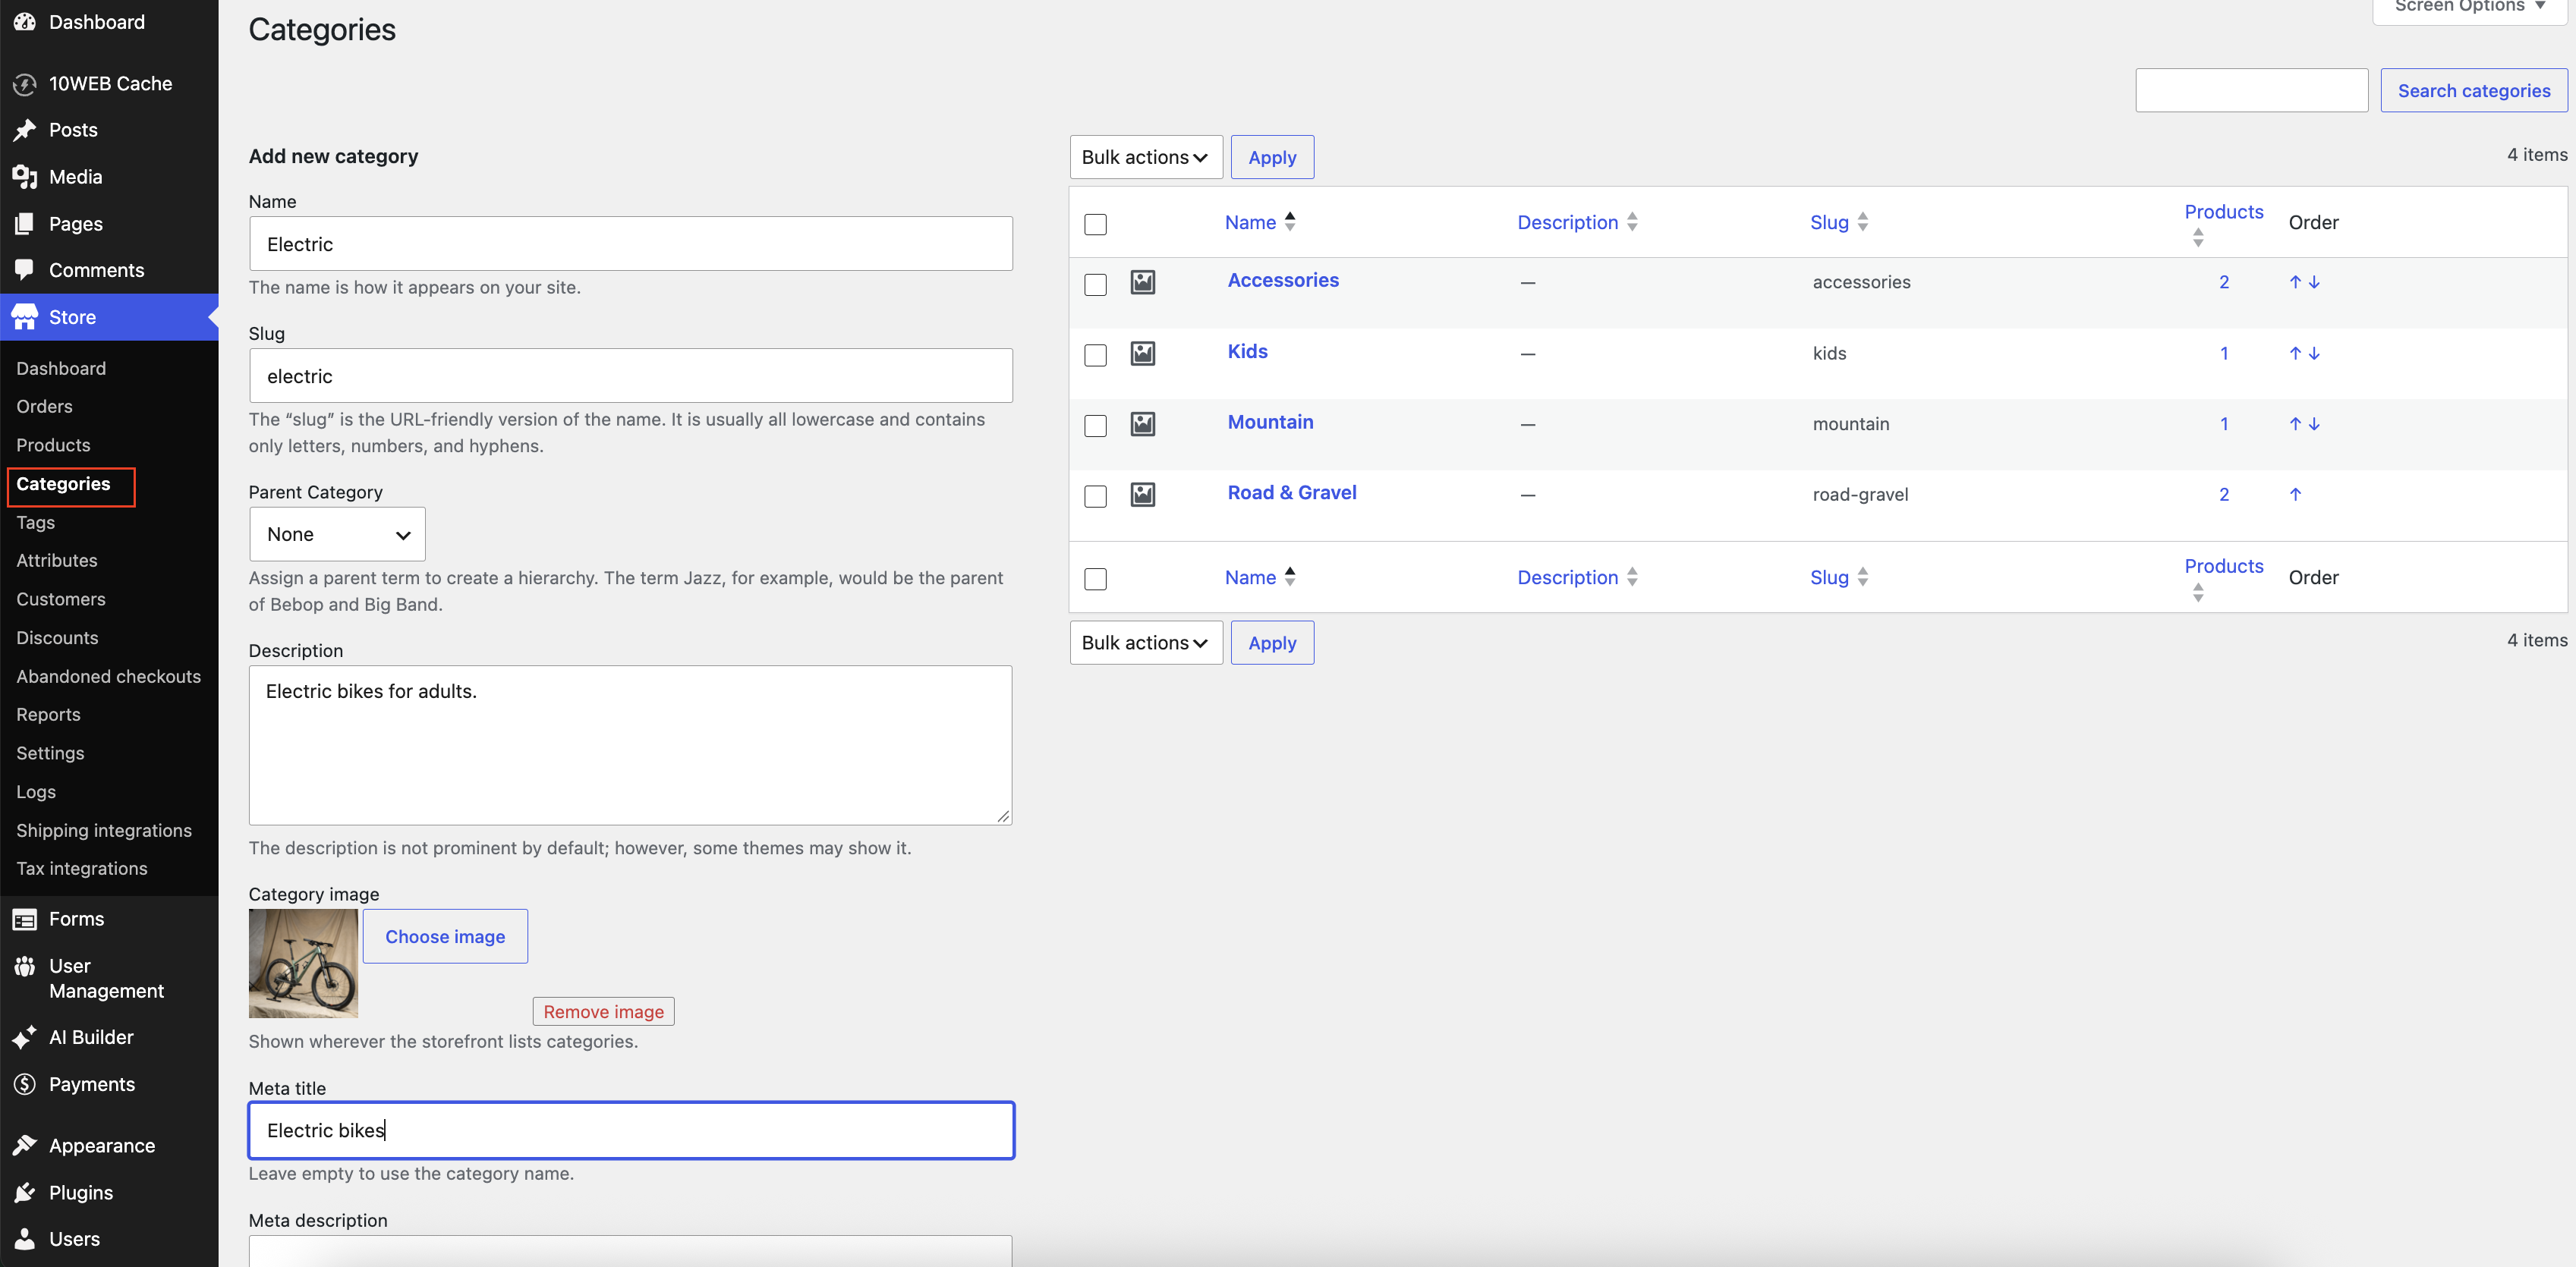This screenshot has width=2576, height=1267.
Task: Open the Accessories category link
Action: point(1283,280)
